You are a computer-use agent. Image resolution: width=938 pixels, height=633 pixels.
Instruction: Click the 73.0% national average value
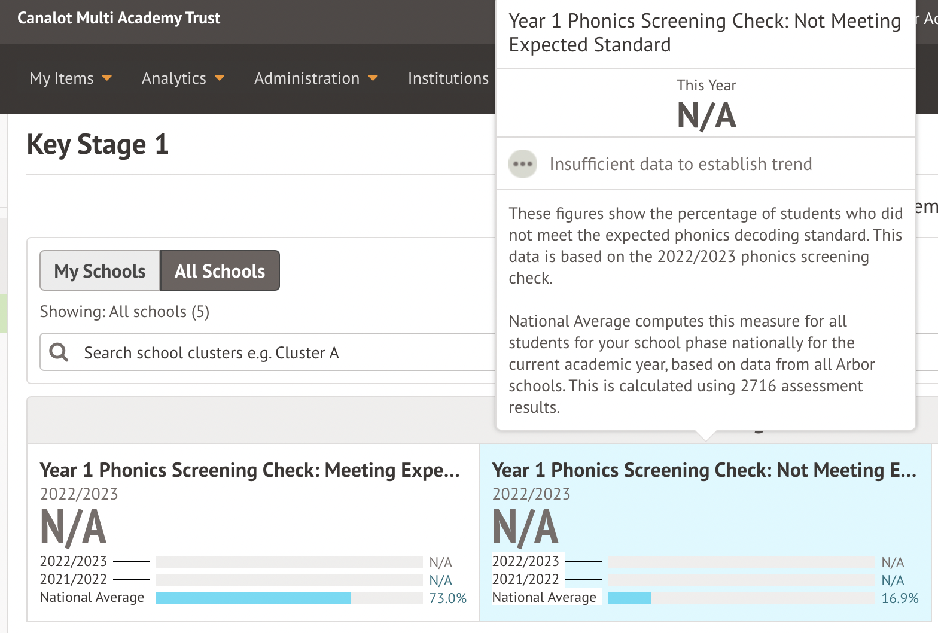click(x=447, y=598)
